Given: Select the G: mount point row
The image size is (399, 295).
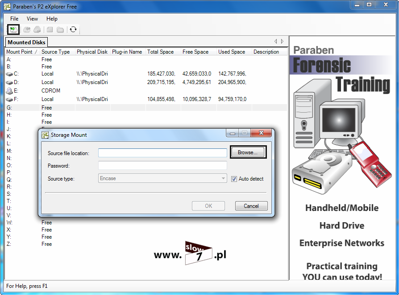Looking at the screenshot, I should click(x=146, y=108).
